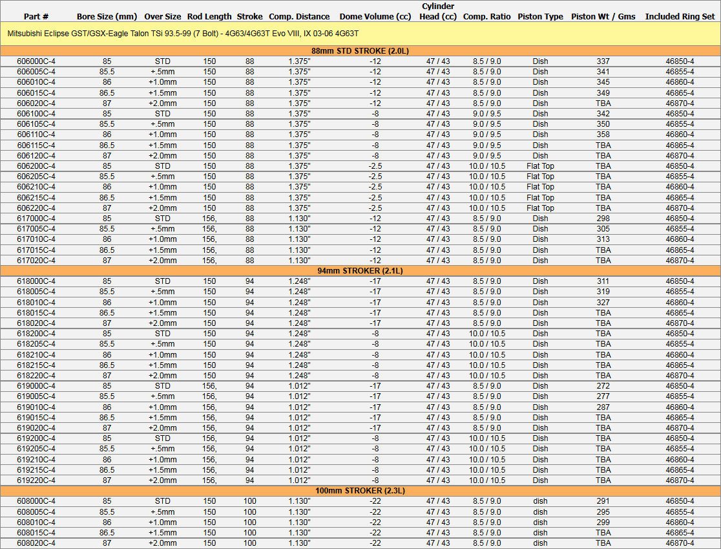This screenshot has width=721, height=549.
Task: Click "Flat Top" in the 606210C-4 row
Action: tap(540, 187)
